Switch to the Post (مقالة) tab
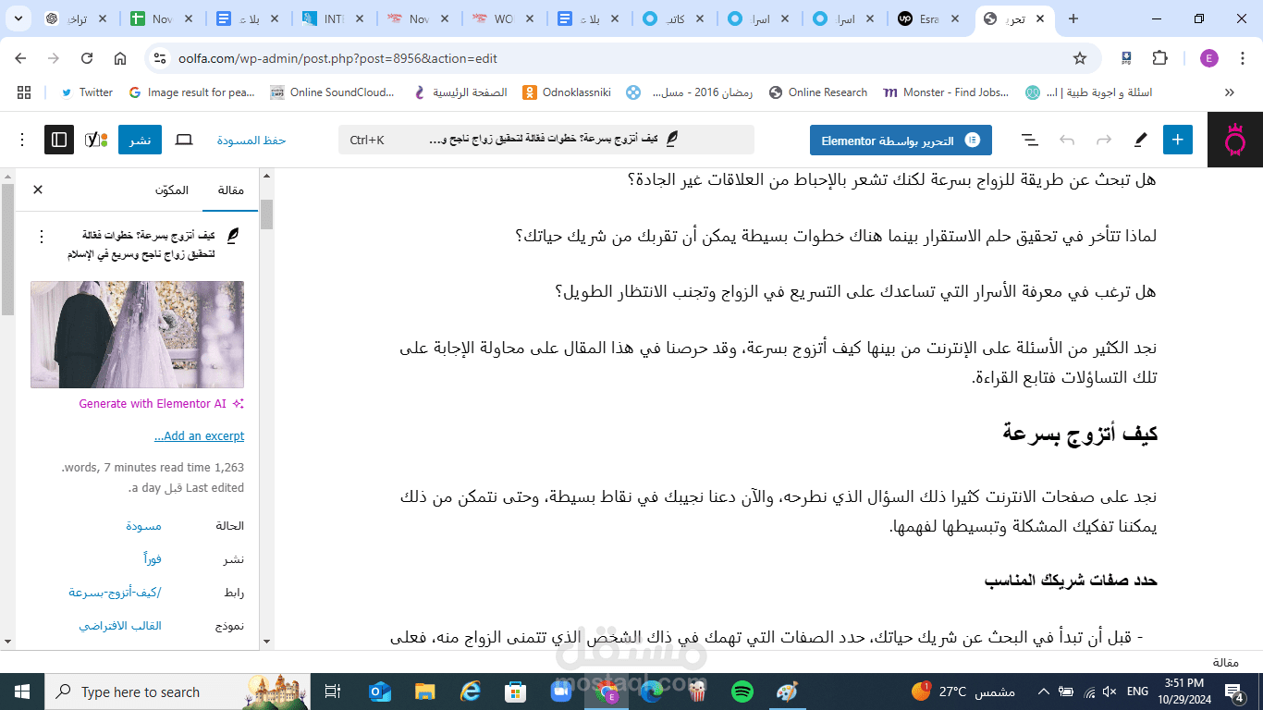This screenshot has height=710, width=1263. click(x=230, y=190)
